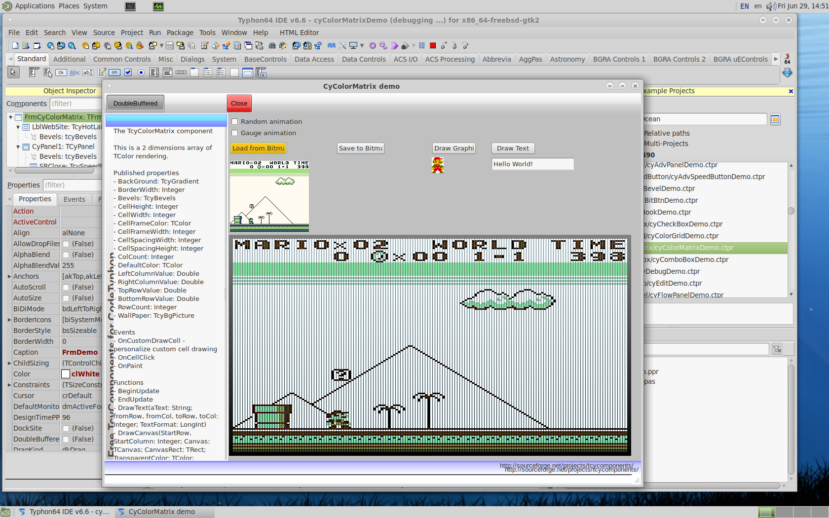Pick the TMainMenu component icon
The image size is (829, 518).
pos(34,73)
